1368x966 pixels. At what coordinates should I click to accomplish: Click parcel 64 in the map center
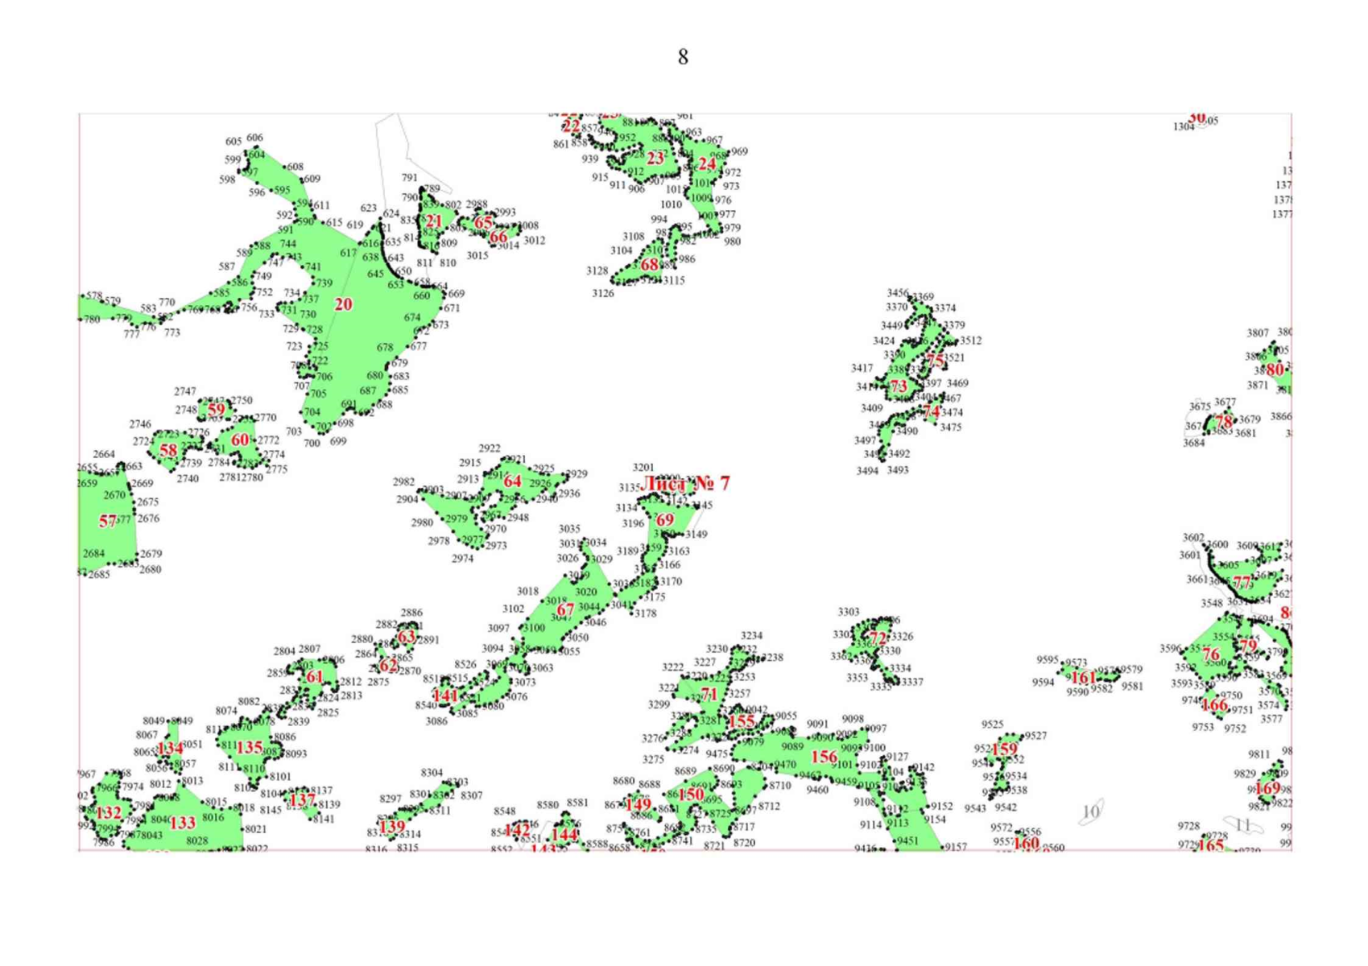pos(512,481)
